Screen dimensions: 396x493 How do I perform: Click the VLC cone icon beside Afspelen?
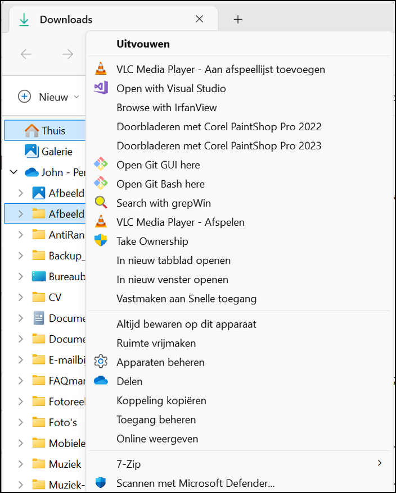[101, 222]
